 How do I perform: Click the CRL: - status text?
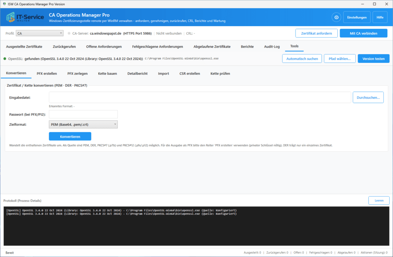(x=190, y=33)
